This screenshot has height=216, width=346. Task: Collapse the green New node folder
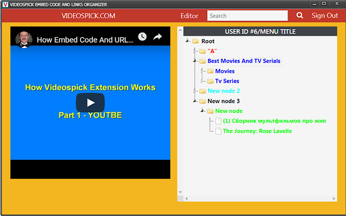pos(202,110)
